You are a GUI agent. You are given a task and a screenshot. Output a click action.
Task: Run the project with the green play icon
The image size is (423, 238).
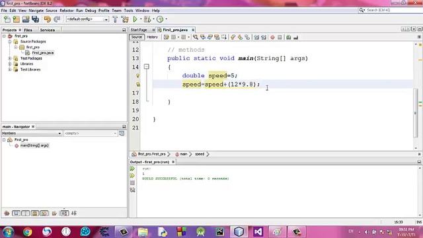(x=135, y=19)
